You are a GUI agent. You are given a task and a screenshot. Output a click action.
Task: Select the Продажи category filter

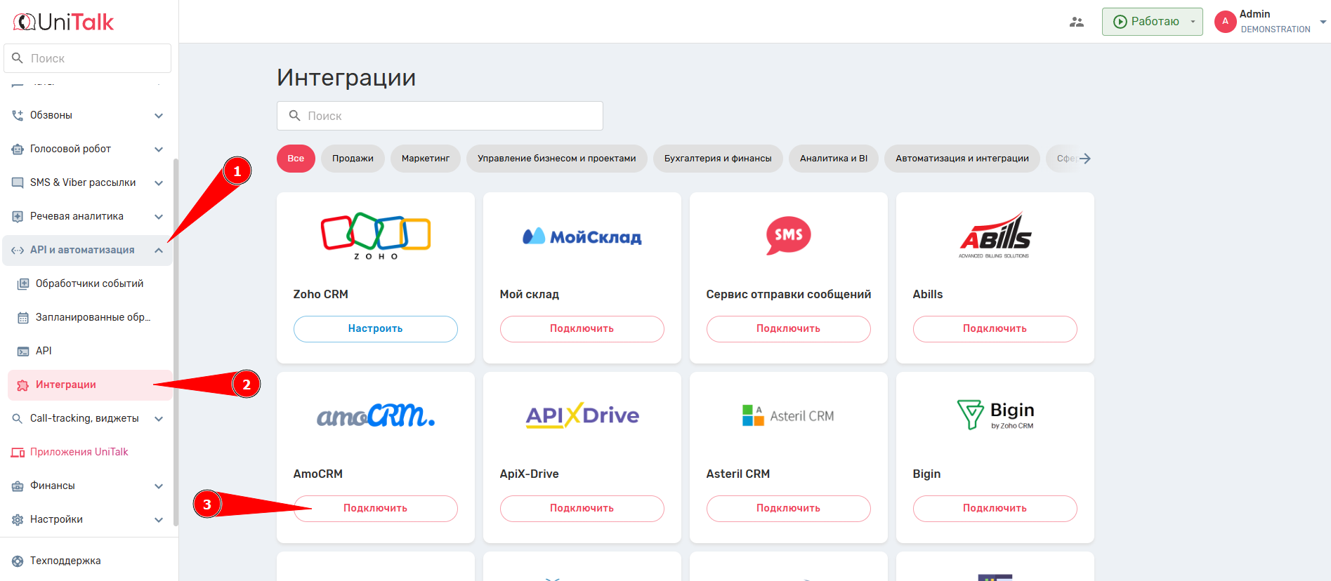coord(353,159)
